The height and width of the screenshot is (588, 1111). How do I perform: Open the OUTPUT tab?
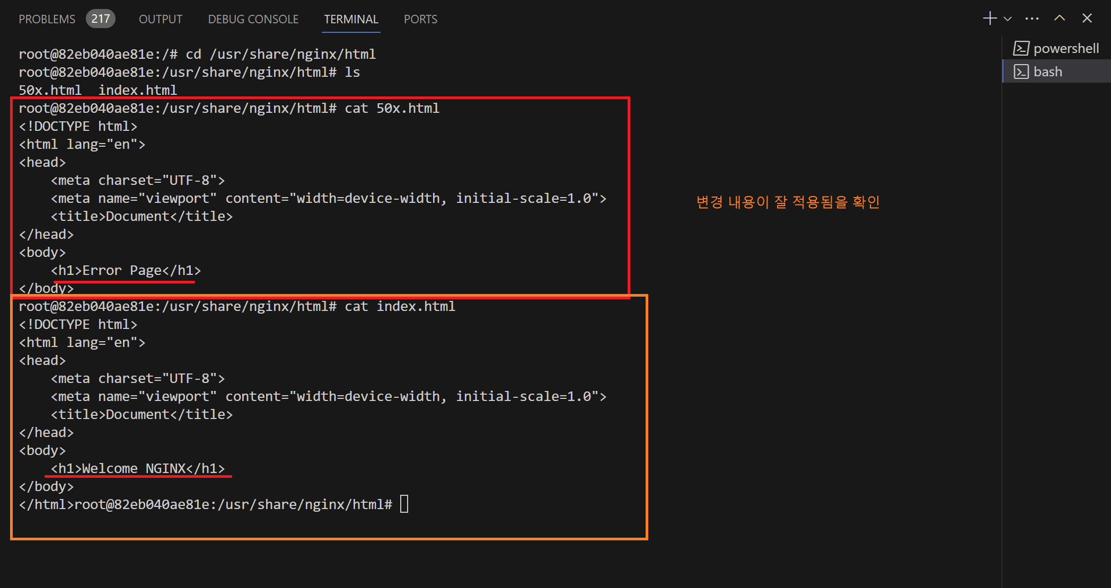click(x=160, y=19)
